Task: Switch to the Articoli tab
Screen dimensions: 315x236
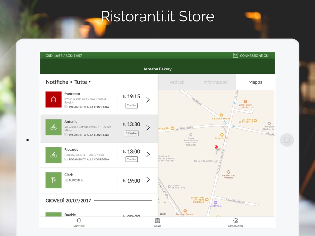Action: pyautogui.click(x=177, y=82)
